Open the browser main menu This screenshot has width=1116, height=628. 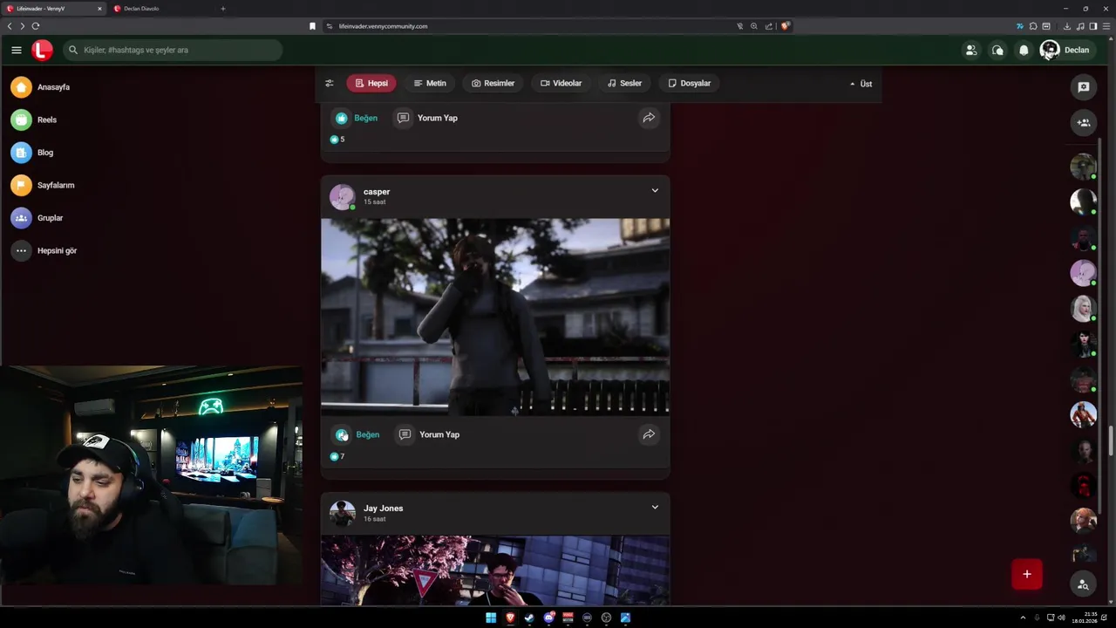(1106, 26)
